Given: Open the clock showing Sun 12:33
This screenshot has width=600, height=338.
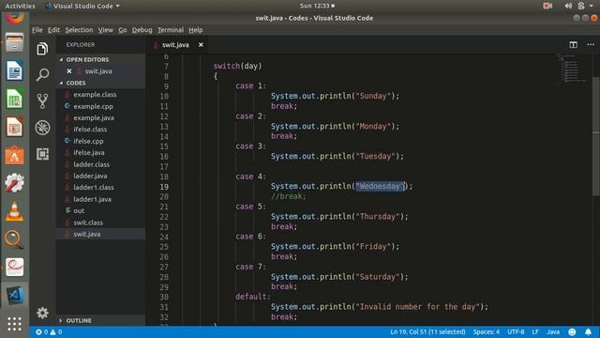Looking at the screenshot, I should pyautogui.click(x=317, y=6).
